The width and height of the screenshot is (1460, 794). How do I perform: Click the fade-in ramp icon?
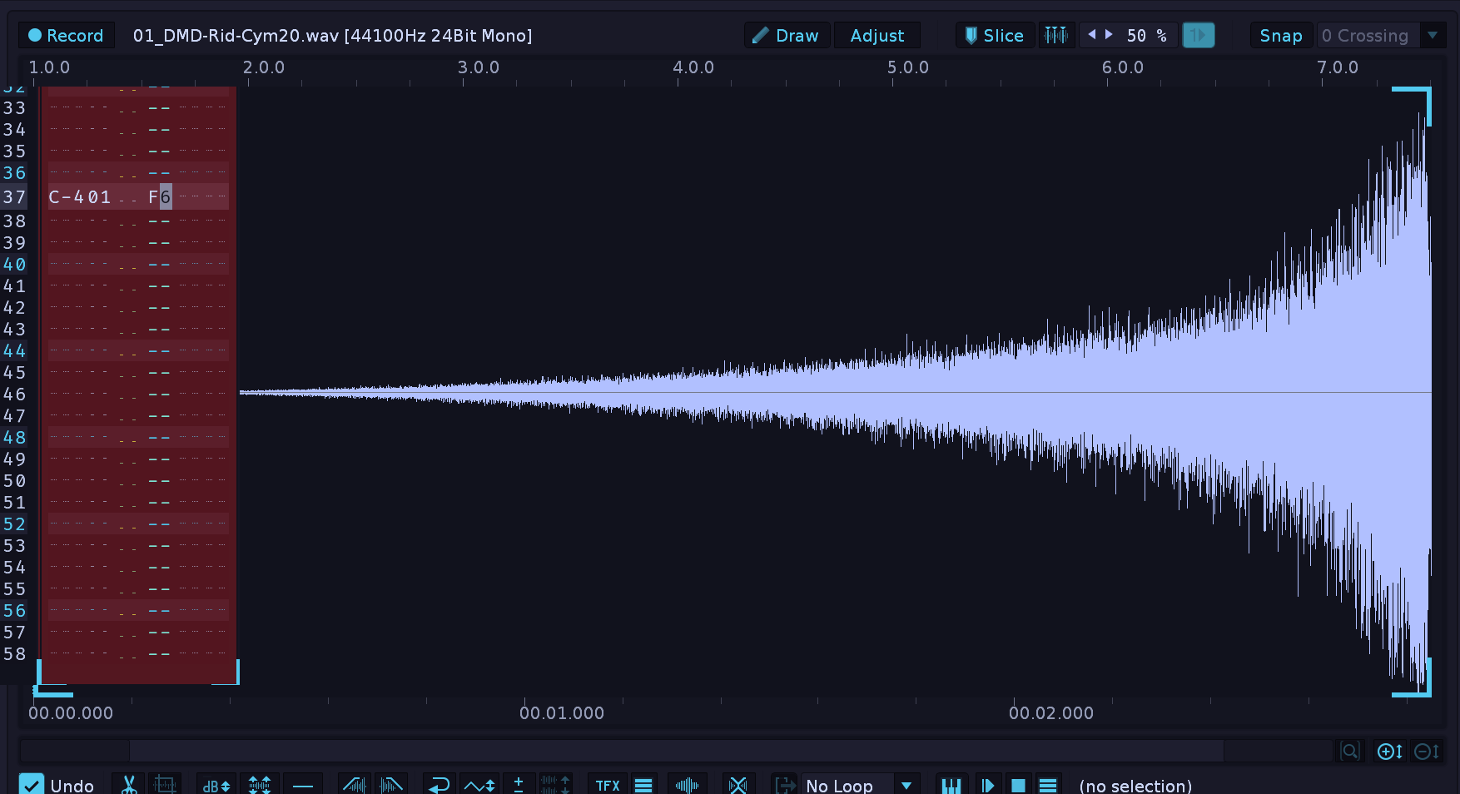(355, 785)
